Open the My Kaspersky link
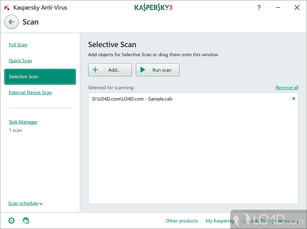Screen dimensions: 307x229 click(x=220, y=221)
